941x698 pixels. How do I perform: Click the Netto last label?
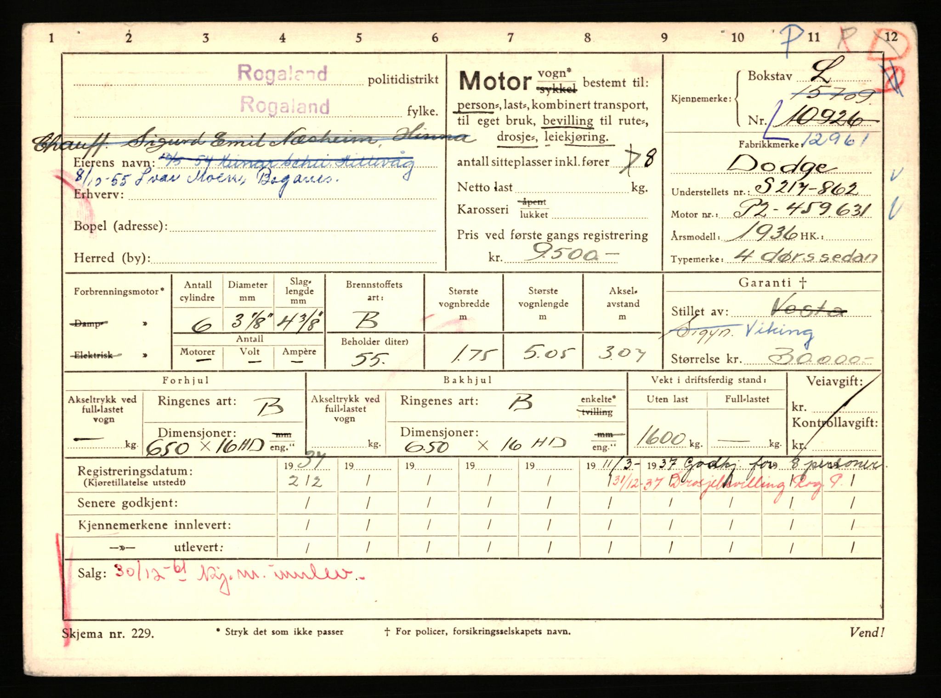pyautogui.click(x=485, y=187)
